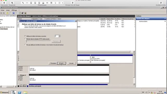Screen dimensions: 167x94
Task: Sort by the Capacité column header
Action: coord(103,19)
